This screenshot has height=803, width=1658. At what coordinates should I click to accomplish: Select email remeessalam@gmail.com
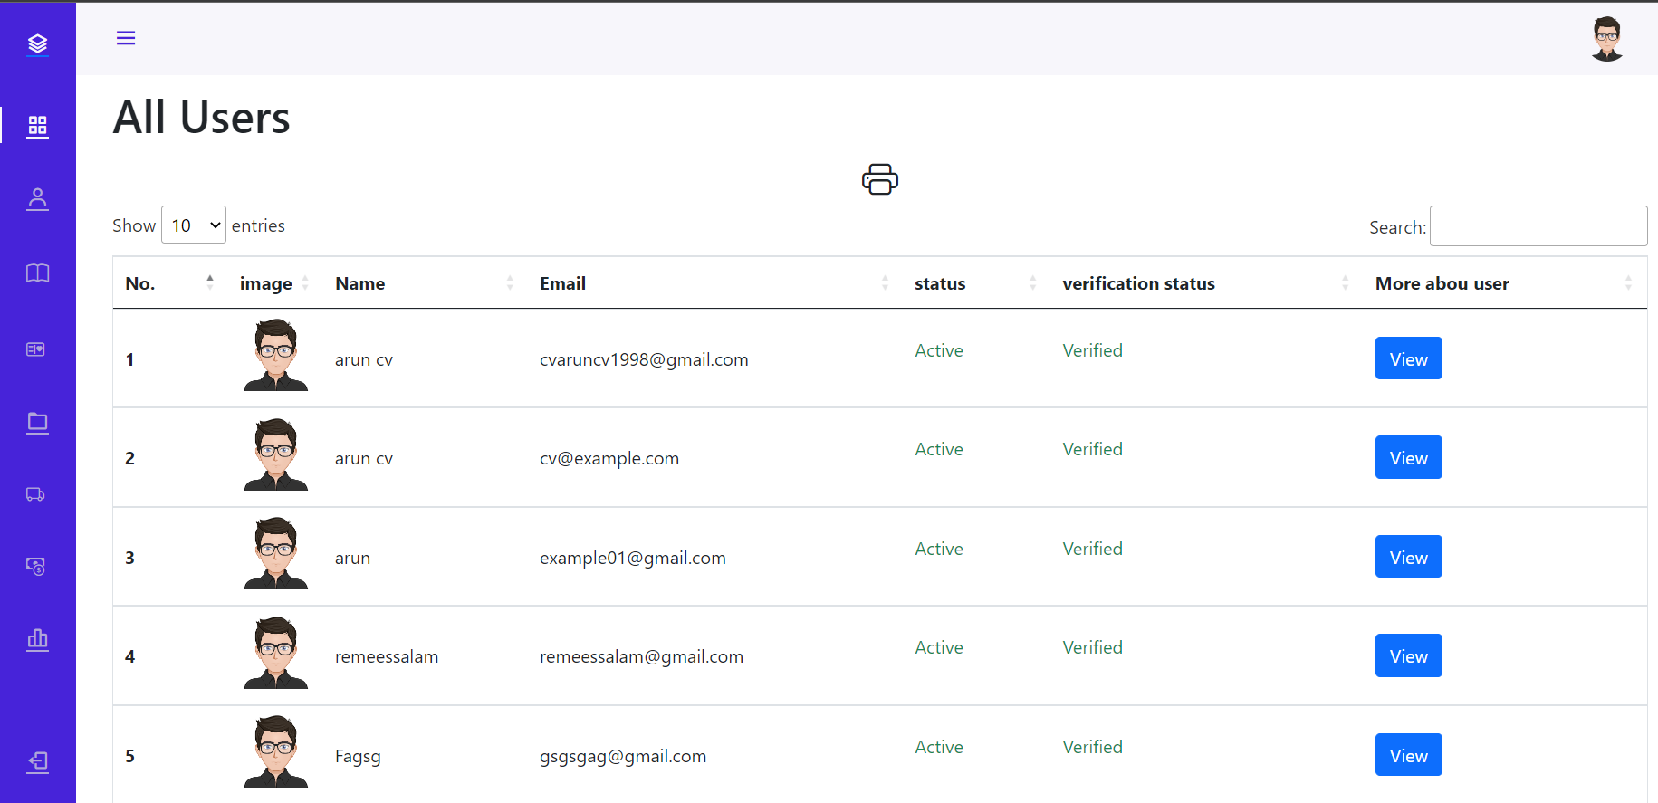(x=641, y=657)
